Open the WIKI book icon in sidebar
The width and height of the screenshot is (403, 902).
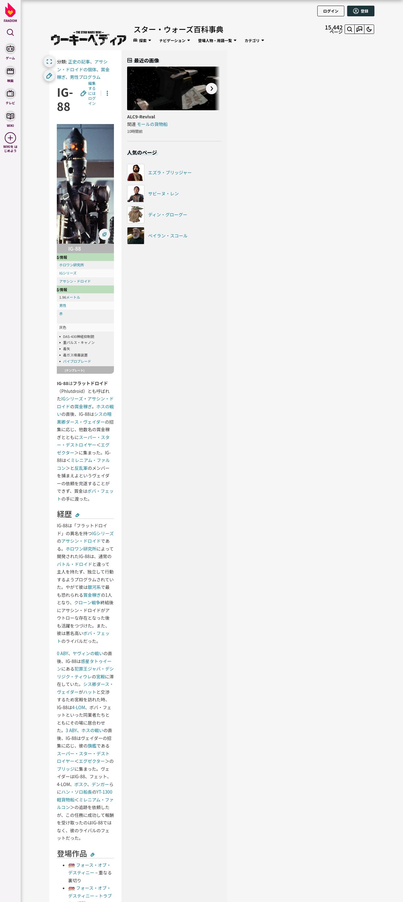pos(10,116)
